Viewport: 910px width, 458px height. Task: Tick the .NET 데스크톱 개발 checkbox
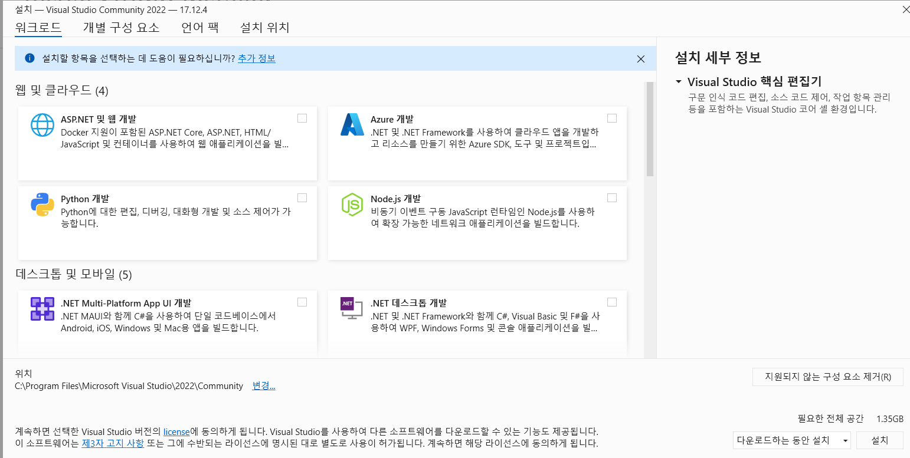coord(612,302)
